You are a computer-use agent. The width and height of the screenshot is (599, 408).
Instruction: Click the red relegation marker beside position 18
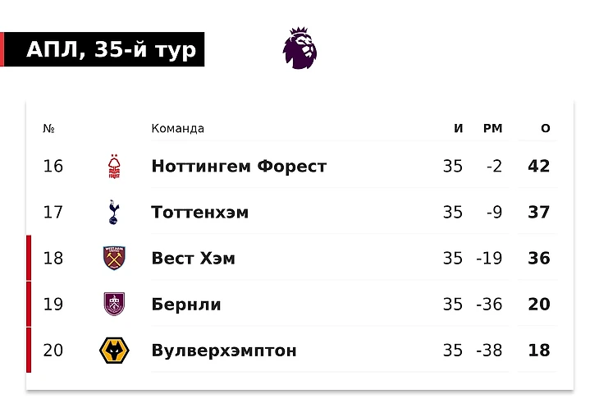[29, 259]
